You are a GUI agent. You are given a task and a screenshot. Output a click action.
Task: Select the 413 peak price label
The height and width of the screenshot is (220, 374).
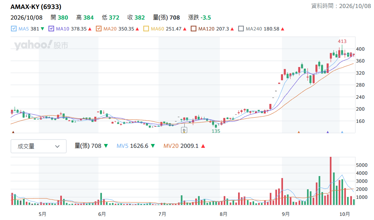point(342,41)
